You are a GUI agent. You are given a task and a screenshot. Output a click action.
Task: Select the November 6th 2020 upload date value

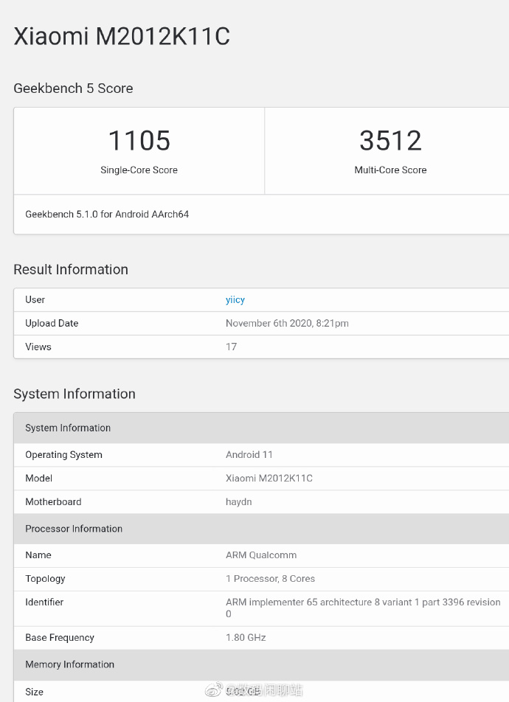pos(287,323)
